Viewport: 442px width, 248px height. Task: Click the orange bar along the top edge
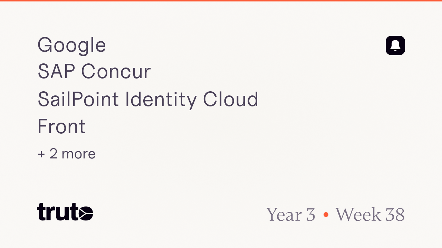(x=221, y=1)
